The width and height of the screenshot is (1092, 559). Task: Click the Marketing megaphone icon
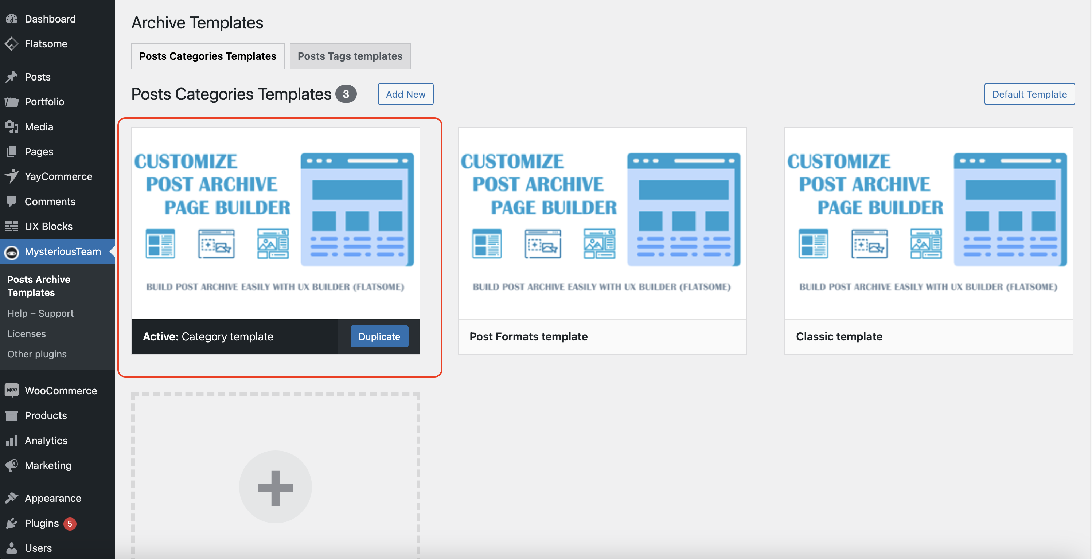tap(12, 465)
